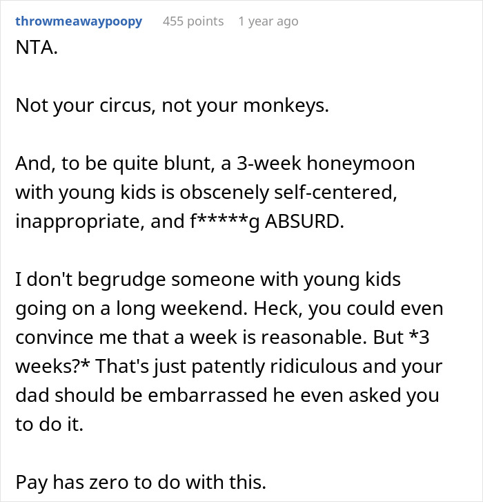Open the throwmeawaypoopy user profile link
The image size is (483, 502).
(78, 21)
